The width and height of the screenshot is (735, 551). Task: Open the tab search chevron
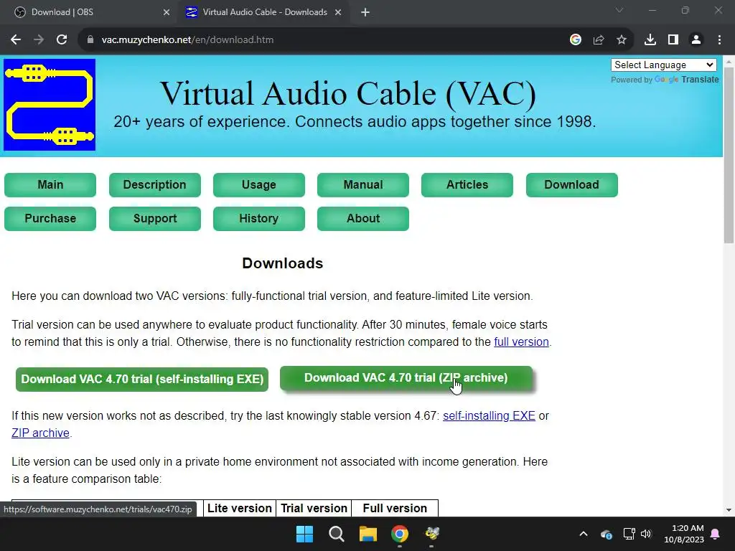(x=619, y=10)
